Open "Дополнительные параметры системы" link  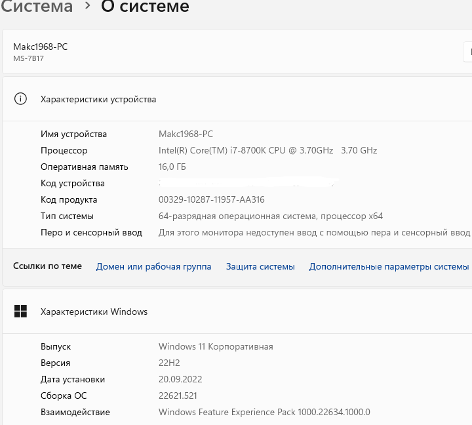tap(389, 266)
